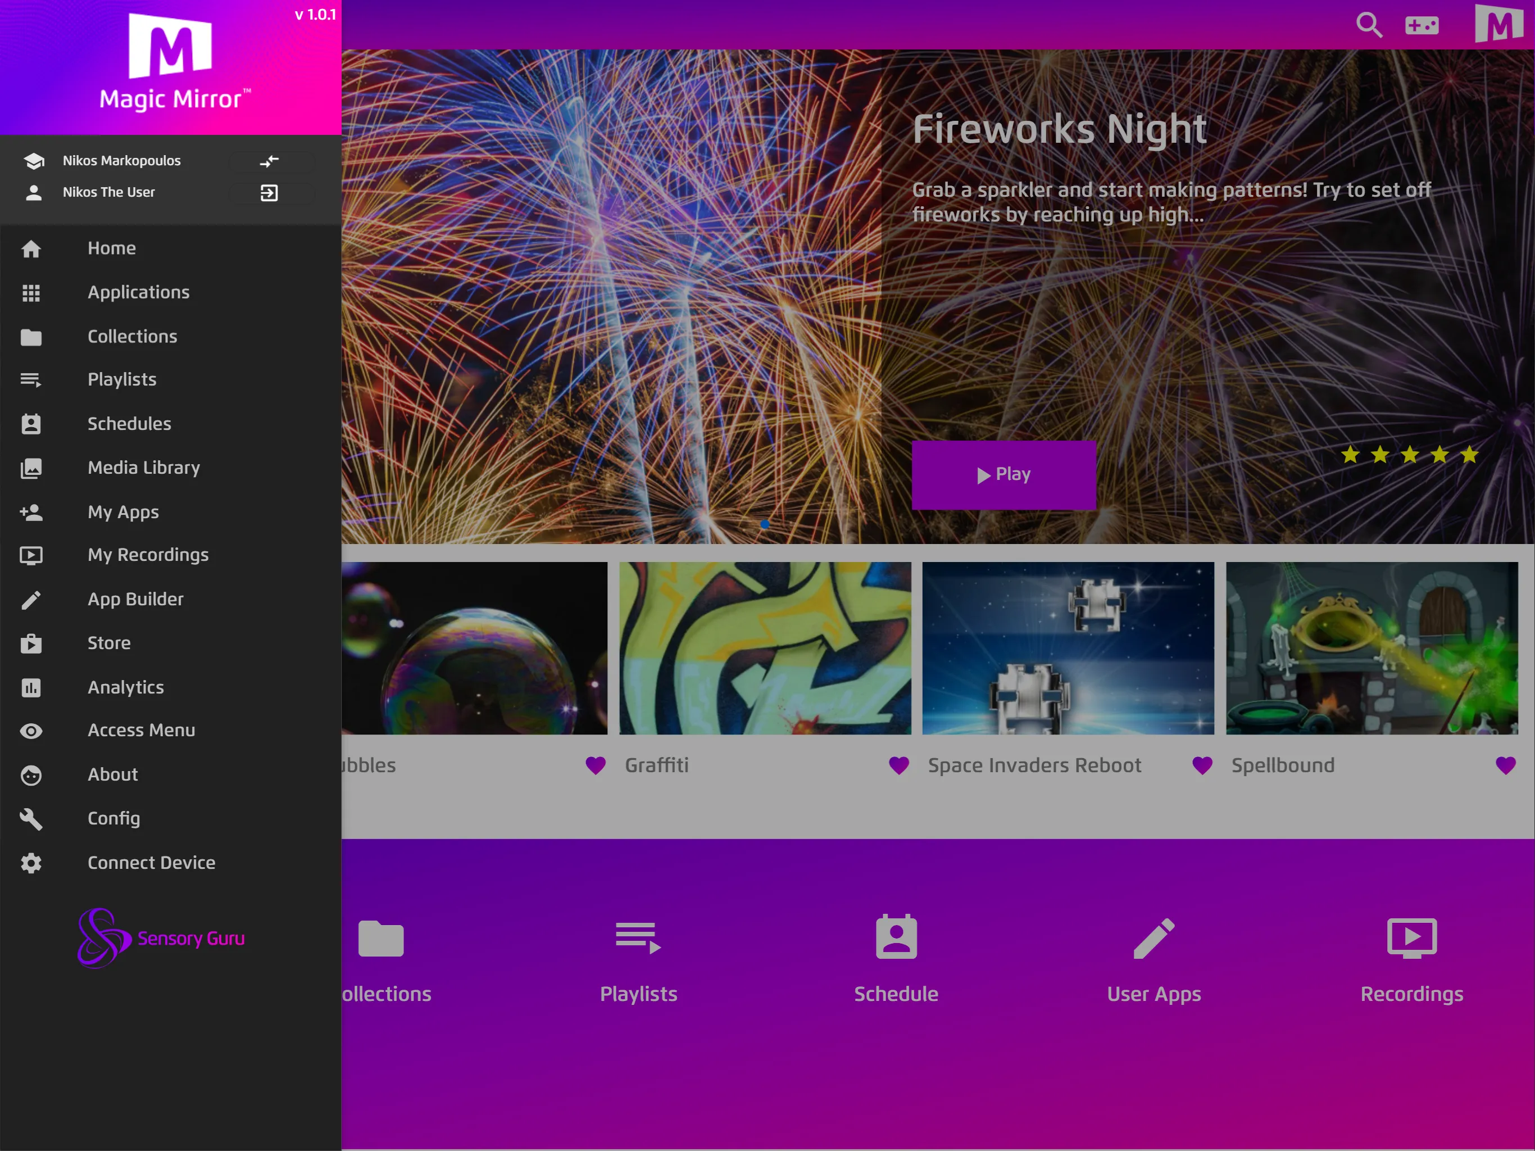
Task: Expand the Collections navigation item
Action: pos(130,335)
